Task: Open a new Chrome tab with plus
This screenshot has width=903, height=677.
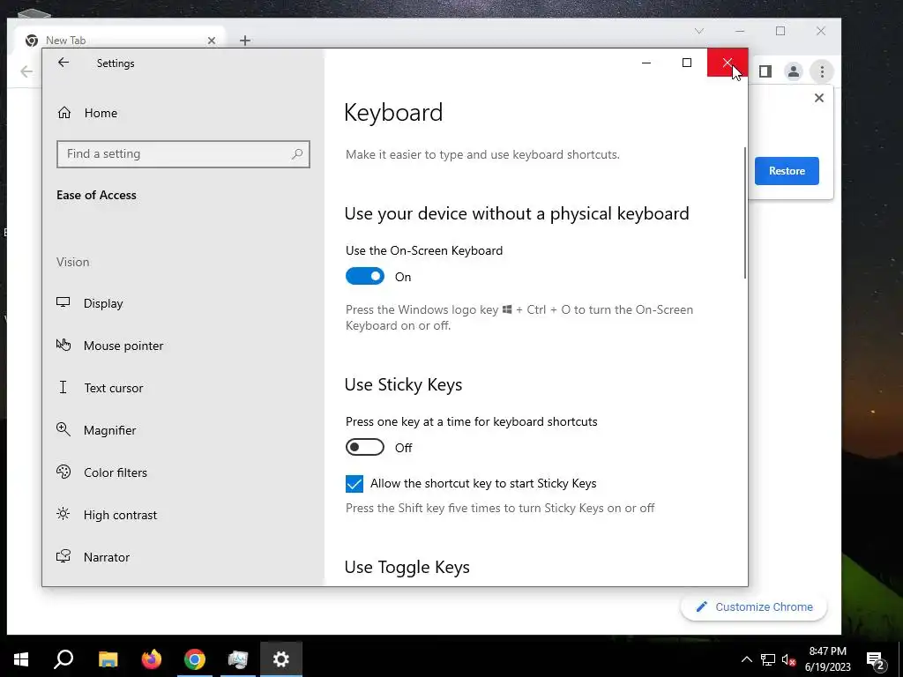Action: pyautogui.click(x=245, y=41)
